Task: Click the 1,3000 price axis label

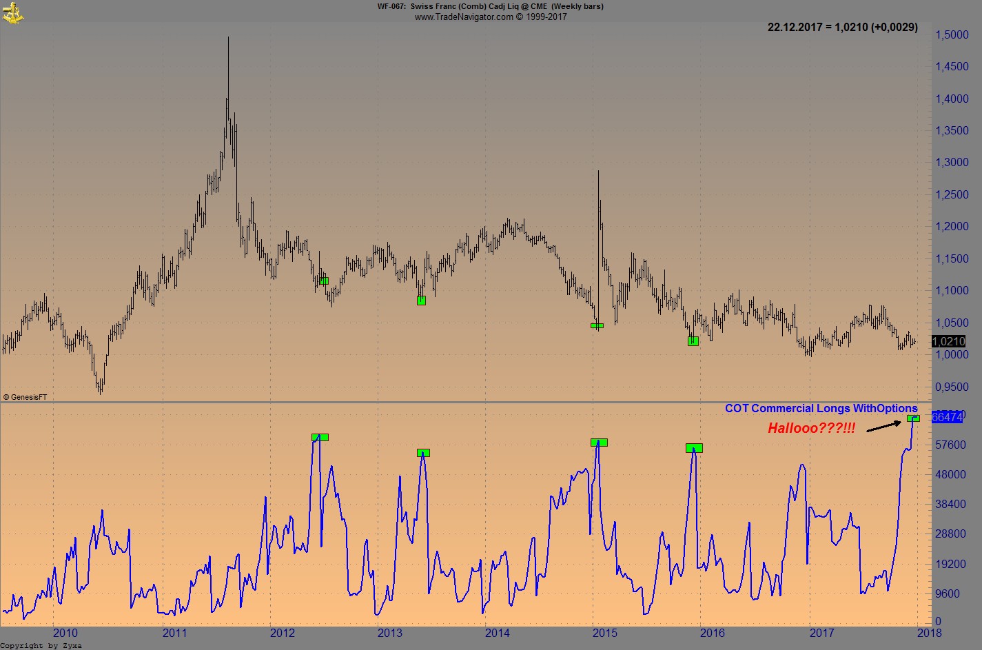Action: pyautogui.click(x=952, y=163)
